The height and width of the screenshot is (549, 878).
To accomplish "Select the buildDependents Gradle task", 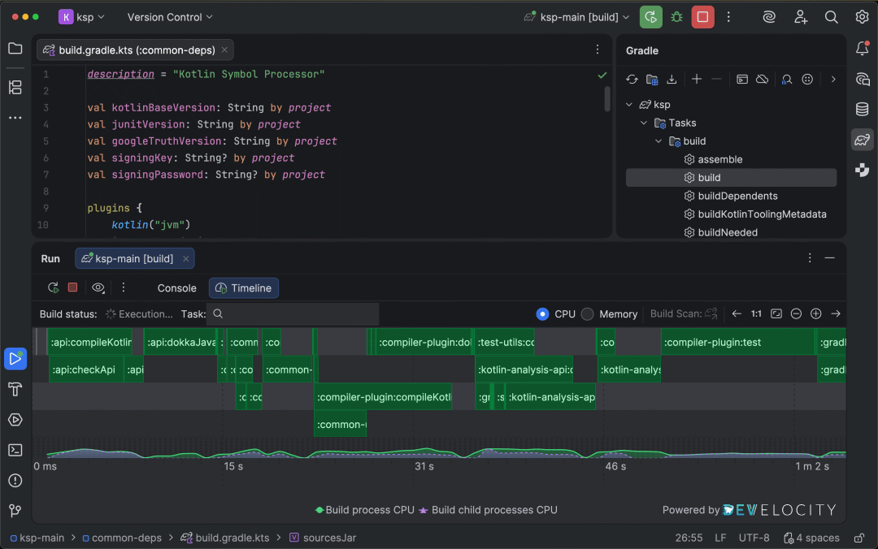I will pos(737,196).
